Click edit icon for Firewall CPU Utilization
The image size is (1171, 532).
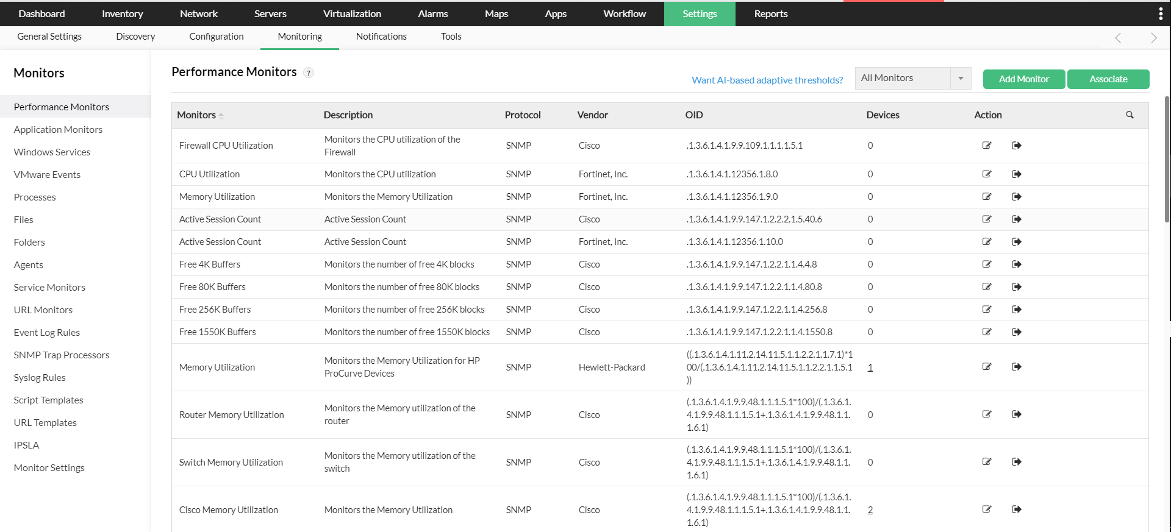[x=987, y=146]
